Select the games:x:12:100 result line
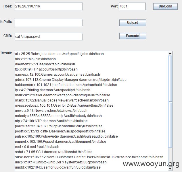 pyautogui.click(x=58, y=75)
